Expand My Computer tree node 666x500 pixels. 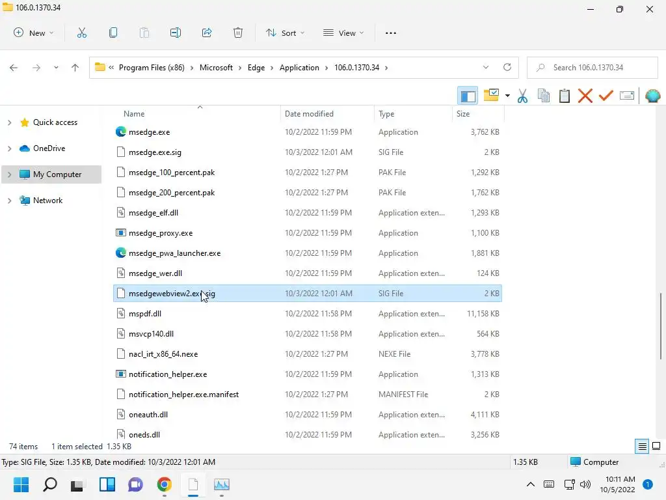click(x=9, y=174)
